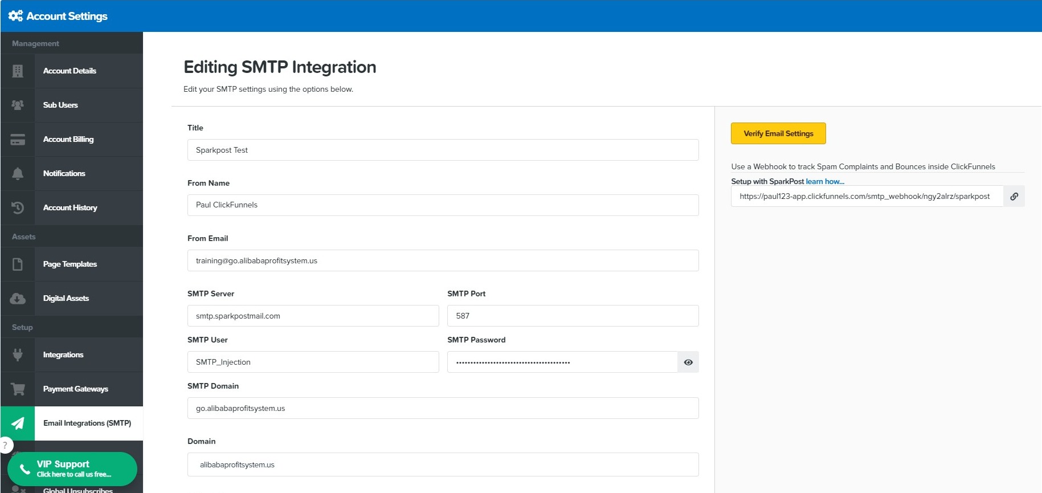Click the Email Integrations paper plane icon
Viewport: 1042px width, 493px height.
(18, 423)
